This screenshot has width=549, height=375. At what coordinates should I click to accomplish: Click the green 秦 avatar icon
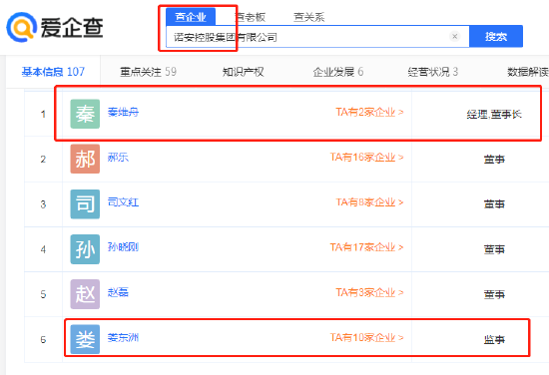[x=85, y=114]
